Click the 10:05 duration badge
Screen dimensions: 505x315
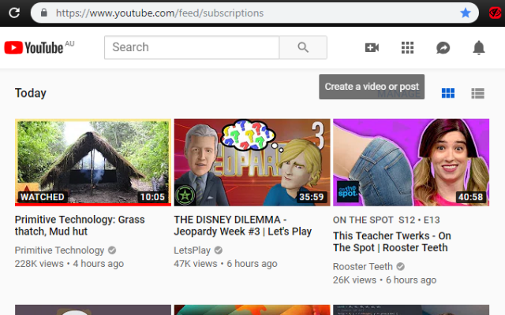click(x=152, y=197)
